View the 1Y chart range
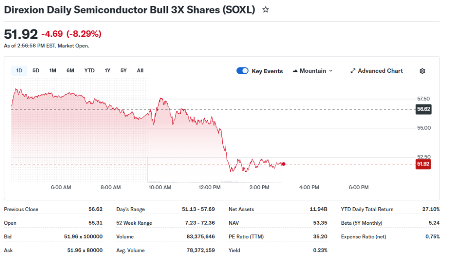Screen dimensions: 449x262 pos(107,71)
